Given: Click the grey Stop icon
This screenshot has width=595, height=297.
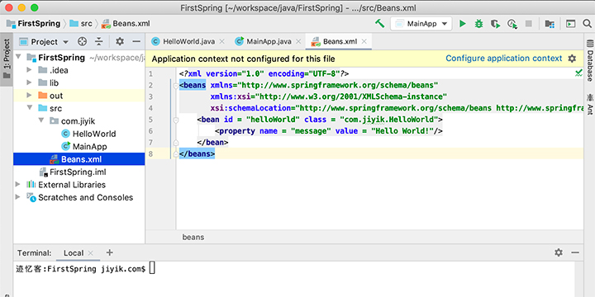Looking at the screenshot, I should 529,24.
